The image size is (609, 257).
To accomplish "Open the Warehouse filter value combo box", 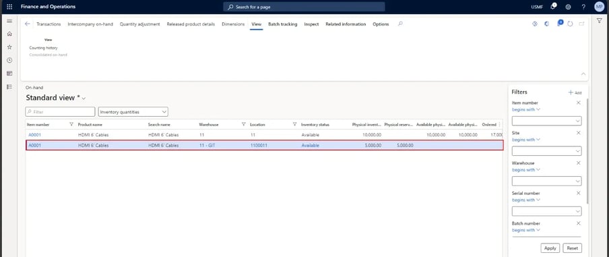I will [546, 181].
